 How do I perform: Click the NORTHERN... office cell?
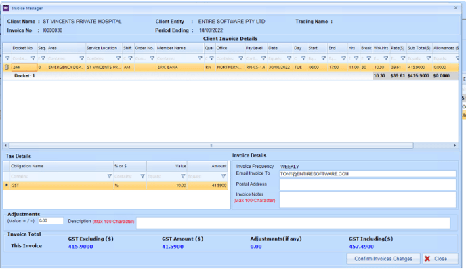point(230,68)
